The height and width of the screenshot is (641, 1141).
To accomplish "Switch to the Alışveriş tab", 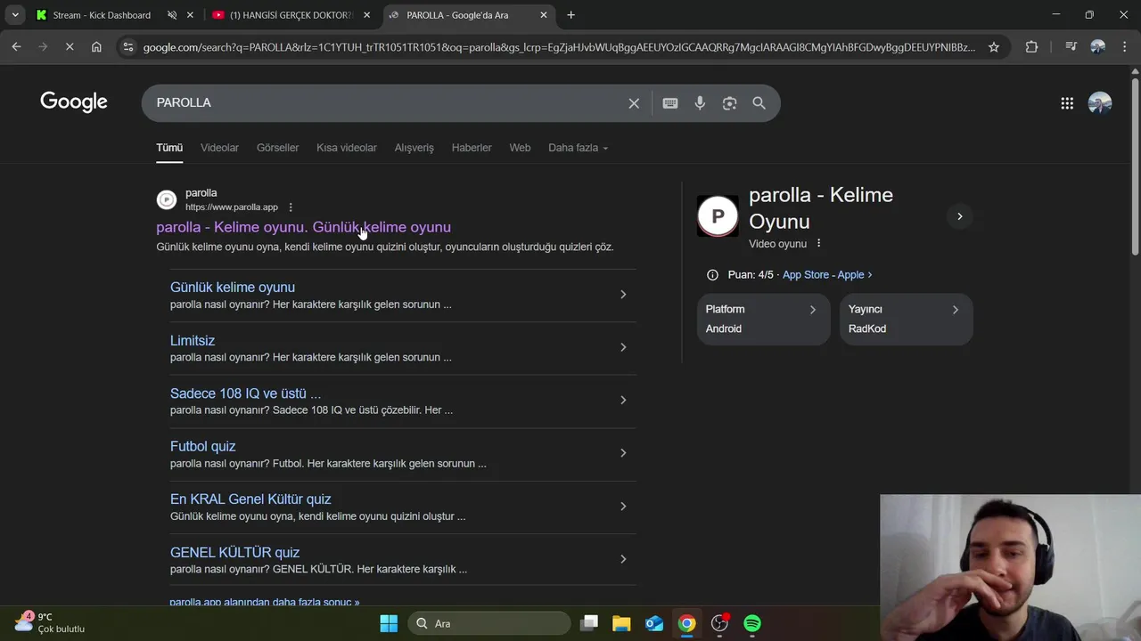I will 415,148.
